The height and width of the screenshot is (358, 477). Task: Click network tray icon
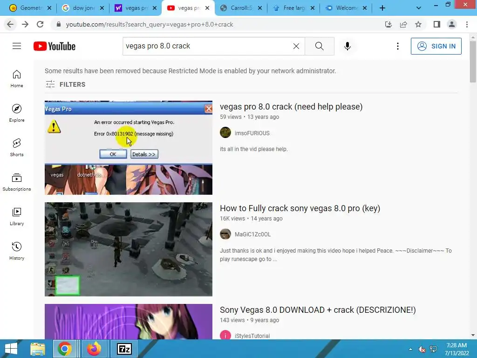pyautogui.click(x=433, y=349)
